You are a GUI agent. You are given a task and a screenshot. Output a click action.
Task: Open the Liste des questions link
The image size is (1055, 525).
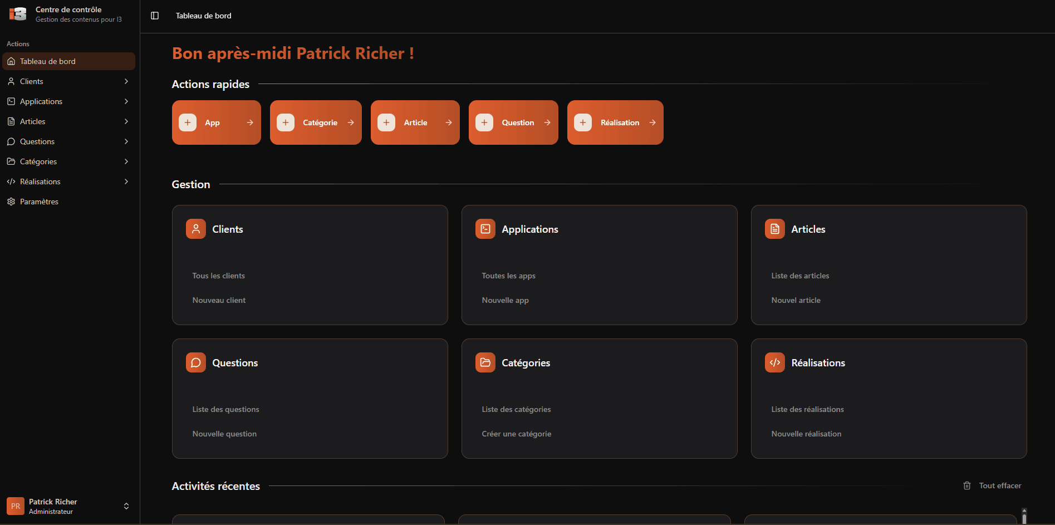click(x=225, y=409)
